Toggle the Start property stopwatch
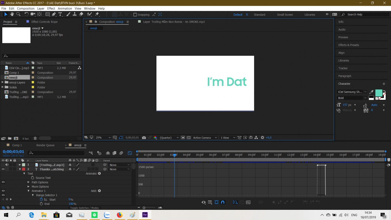 tap(41, 199)
